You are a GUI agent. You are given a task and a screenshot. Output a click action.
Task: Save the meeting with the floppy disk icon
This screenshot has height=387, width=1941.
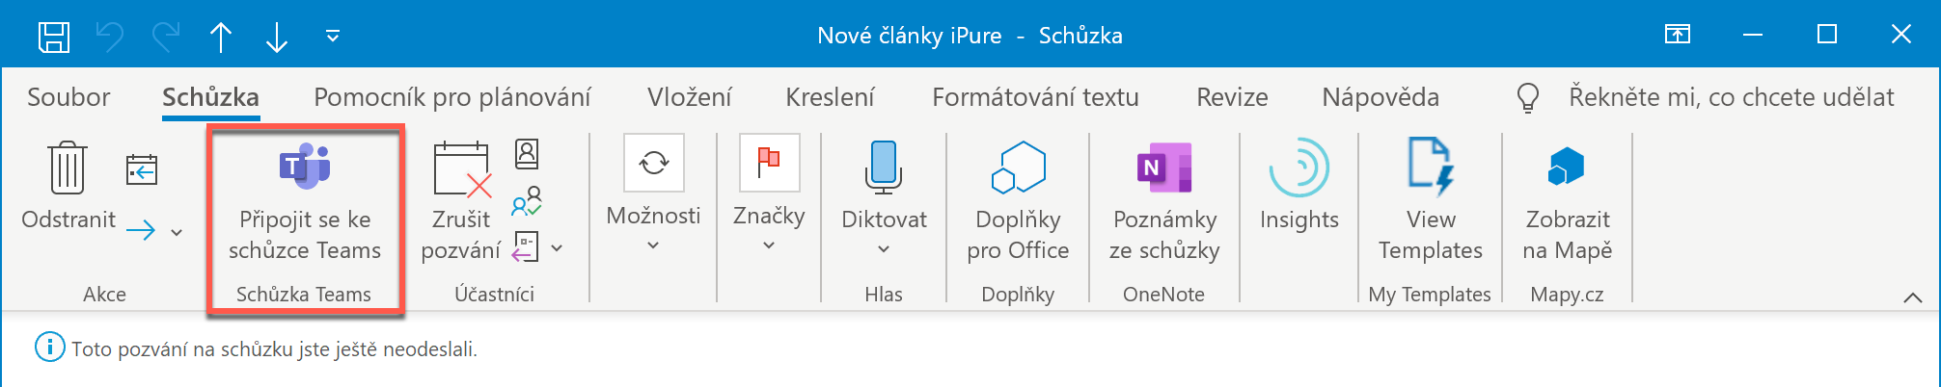tap(54, 37)
